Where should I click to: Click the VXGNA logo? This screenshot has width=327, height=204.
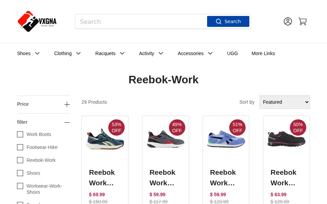tap(37, 21)
